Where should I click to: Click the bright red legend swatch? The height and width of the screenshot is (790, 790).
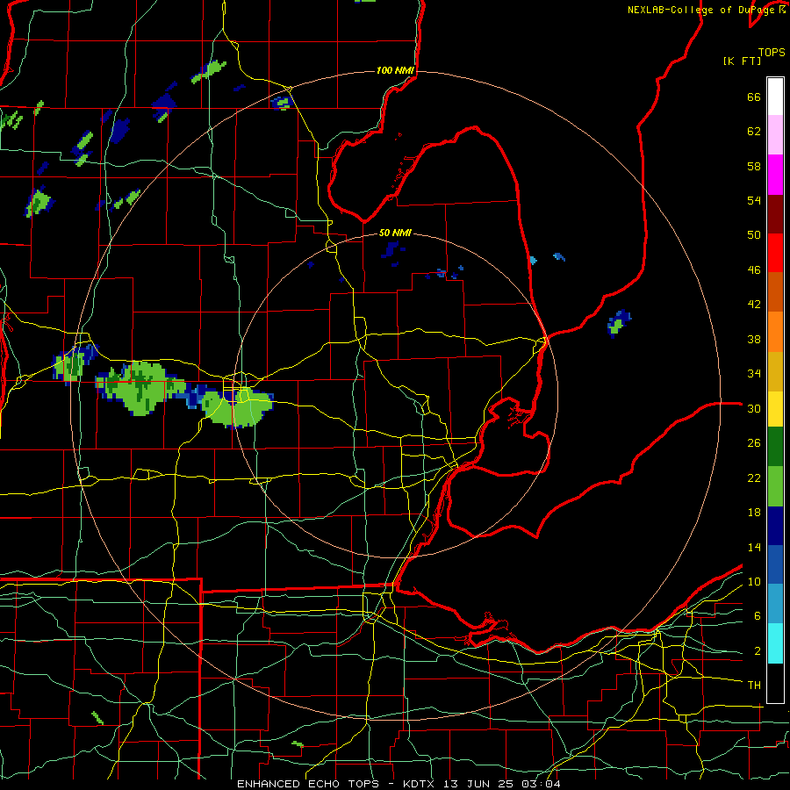click(x=775, y=253)
